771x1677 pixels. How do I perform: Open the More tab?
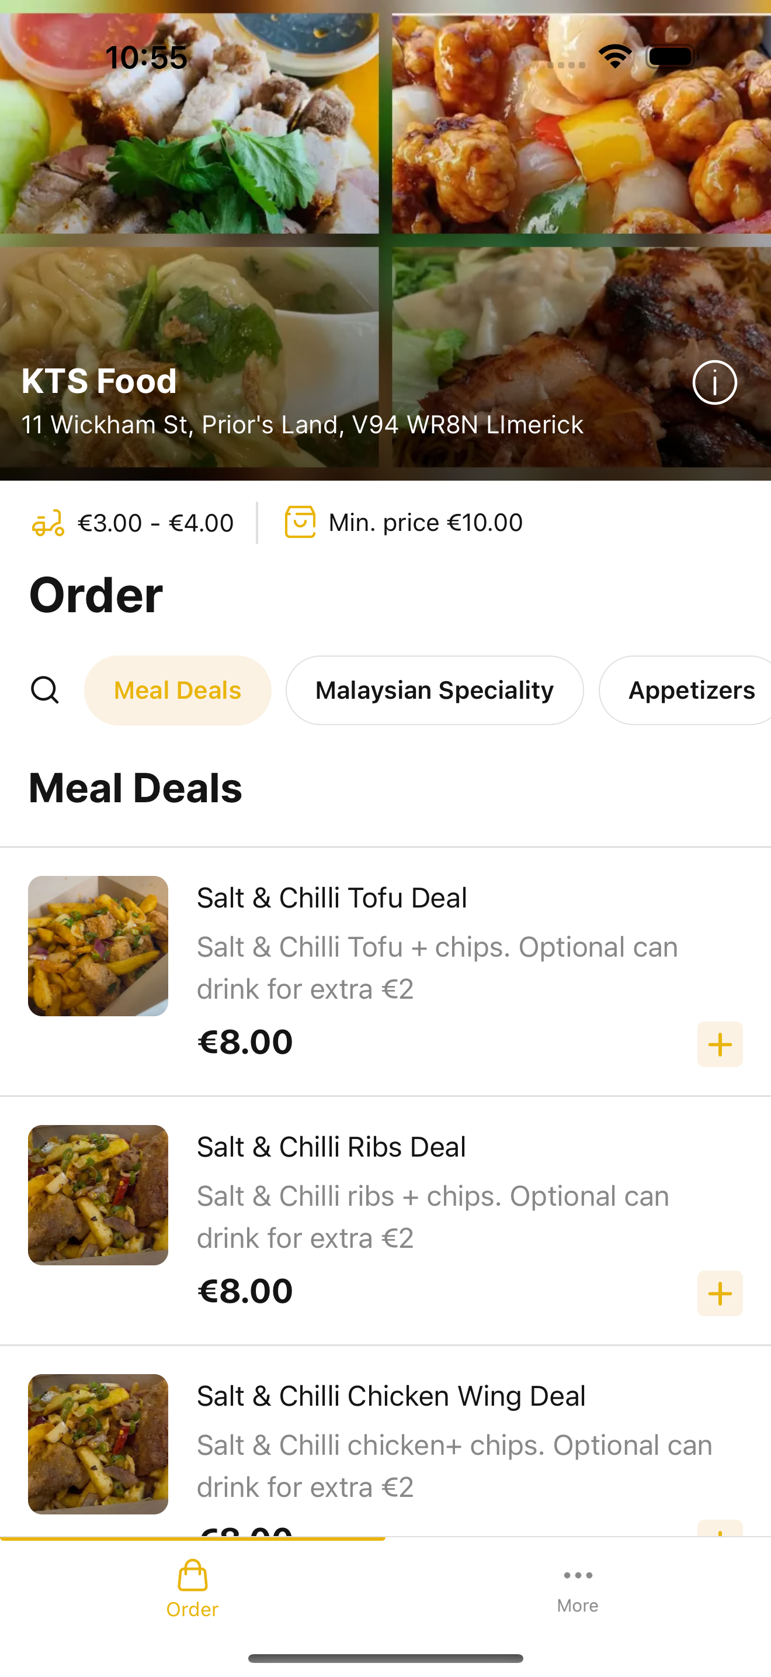tap(578, 1589)
